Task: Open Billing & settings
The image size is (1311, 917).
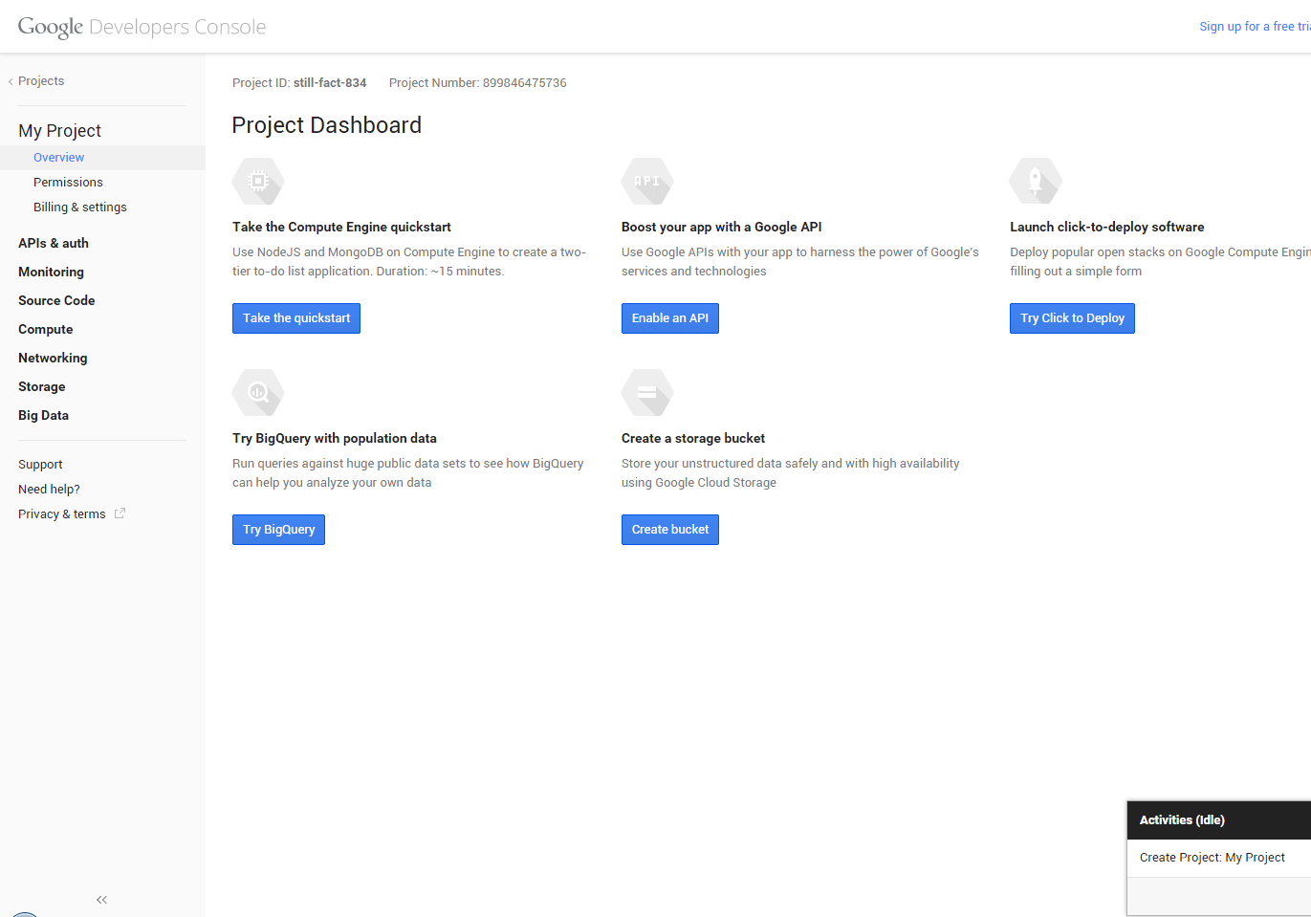Action: (80, 207)
